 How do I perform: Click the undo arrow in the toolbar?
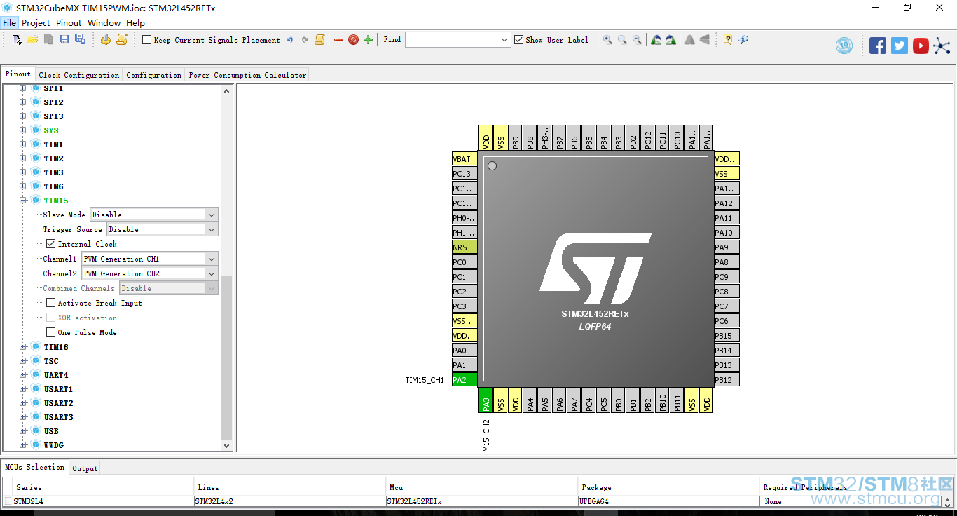pyautogui.click(x=290, y=40)
